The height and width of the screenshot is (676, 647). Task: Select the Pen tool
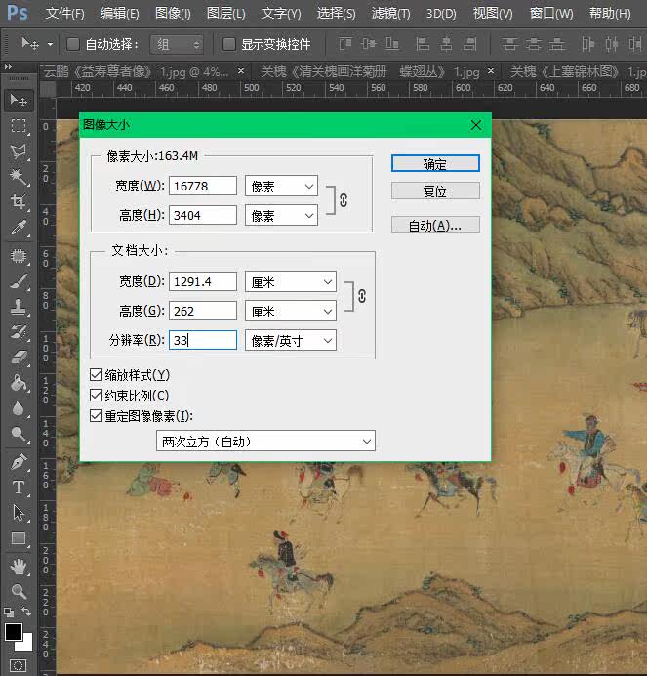(x=19, y=462)
